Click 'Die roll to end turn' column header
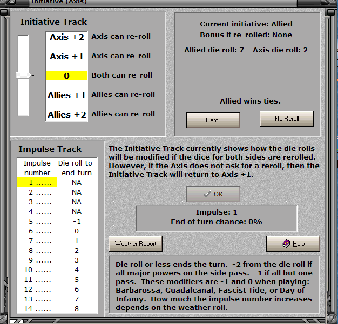The width and height of the screenshot is (338, 324). pos(75,168)
